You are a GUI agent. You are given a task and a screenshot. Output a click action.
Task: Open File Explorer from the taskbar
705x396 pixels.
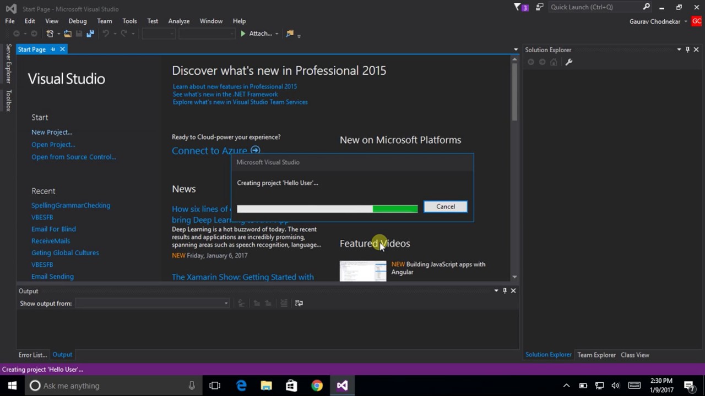point(266,386)
